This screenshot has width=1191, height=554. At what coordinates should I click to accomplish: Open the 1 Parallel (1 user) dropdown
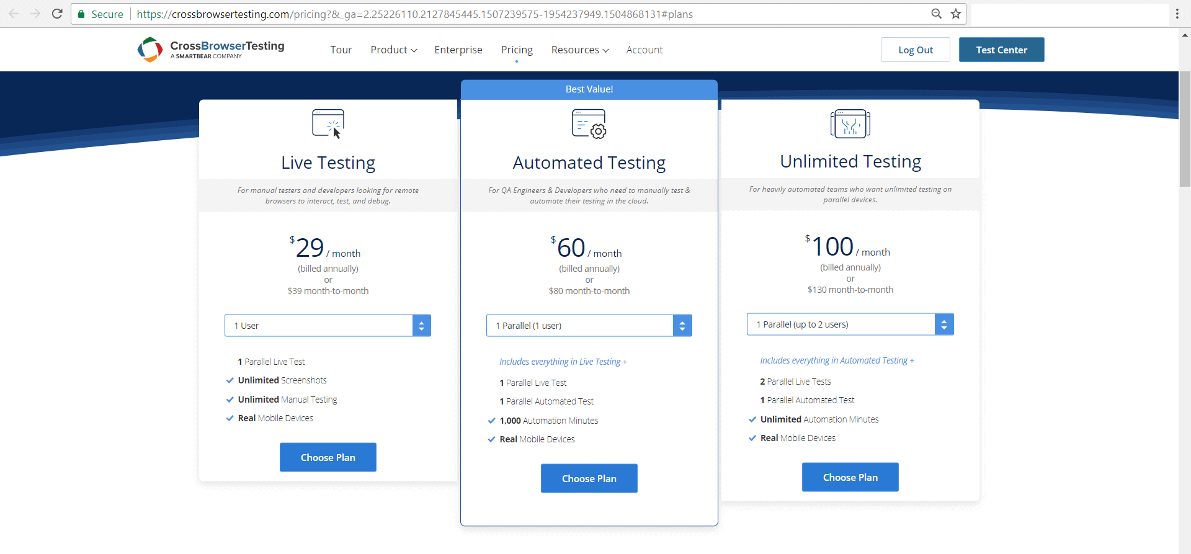tap(589, 326)
